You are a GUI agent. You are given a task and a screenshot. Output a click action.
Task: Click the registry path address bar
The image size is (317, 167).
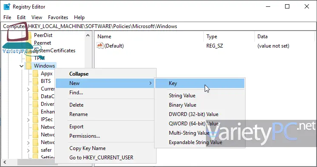[158, 26]
